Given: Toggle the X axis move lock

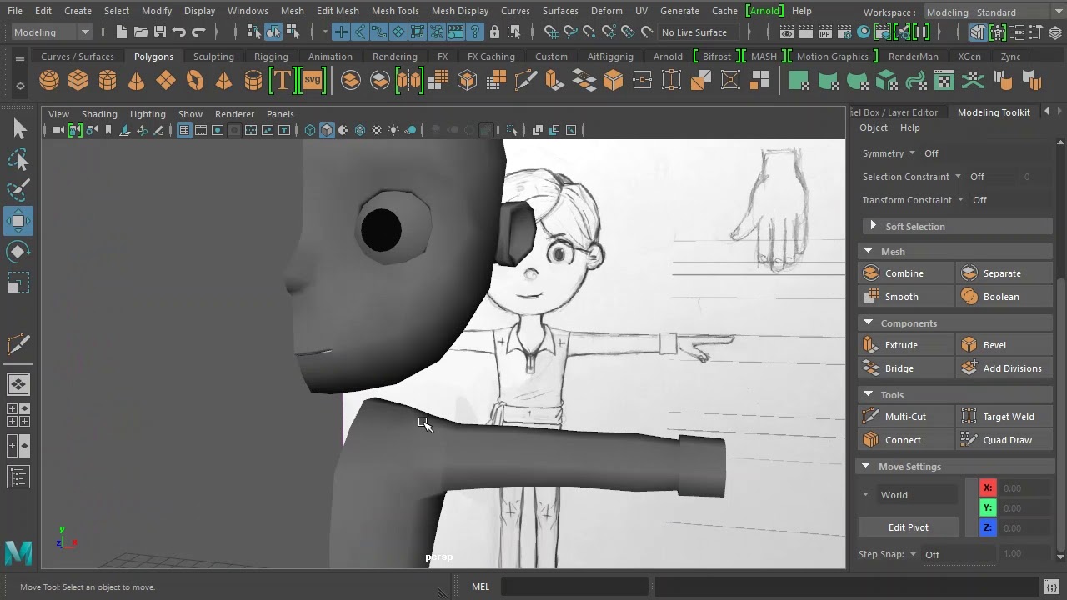Looking at the screenshot, I should pos(988,488).
